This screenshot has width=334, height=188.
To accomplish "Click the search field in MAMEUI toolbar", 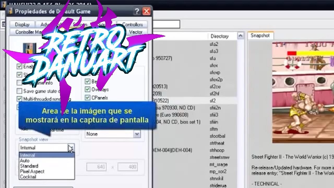I will (166, 24).
